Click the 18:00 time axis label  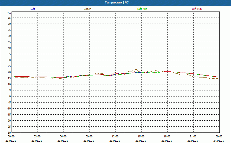coord(167,137)
